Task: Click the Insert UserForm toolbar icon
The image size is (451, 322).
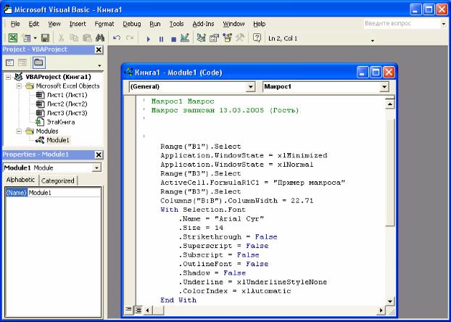Action: [27, 38]
